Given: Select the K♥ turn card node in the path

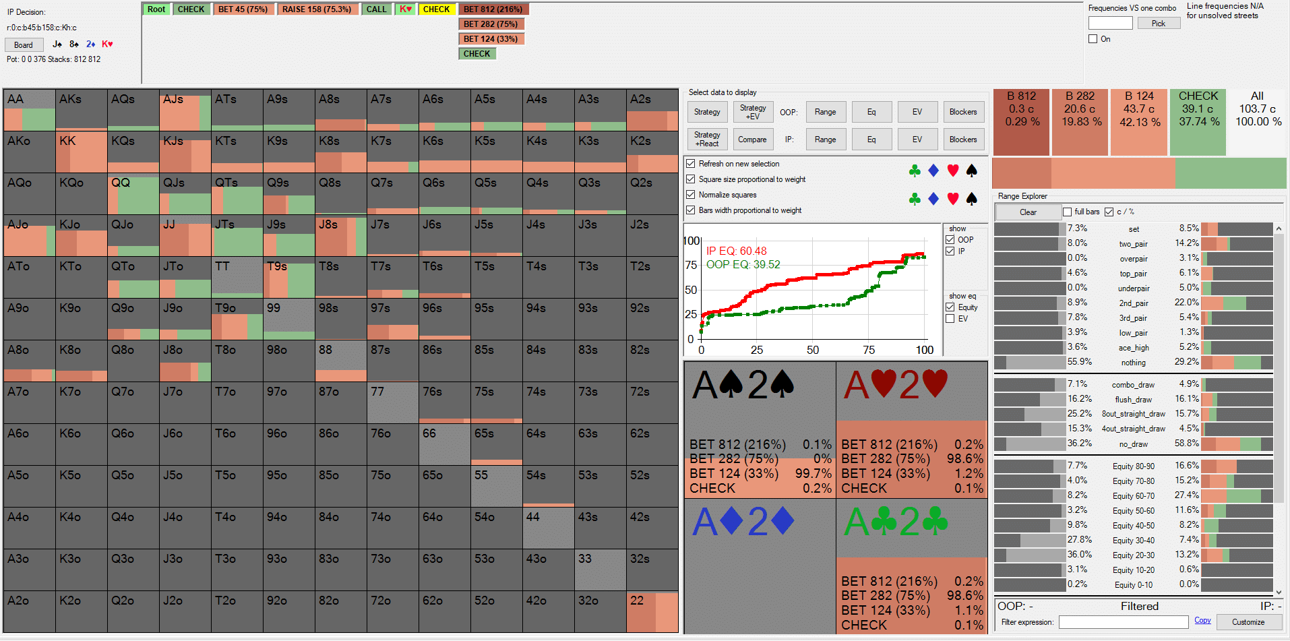Looking at the screenshot, I should pos(405,9).
